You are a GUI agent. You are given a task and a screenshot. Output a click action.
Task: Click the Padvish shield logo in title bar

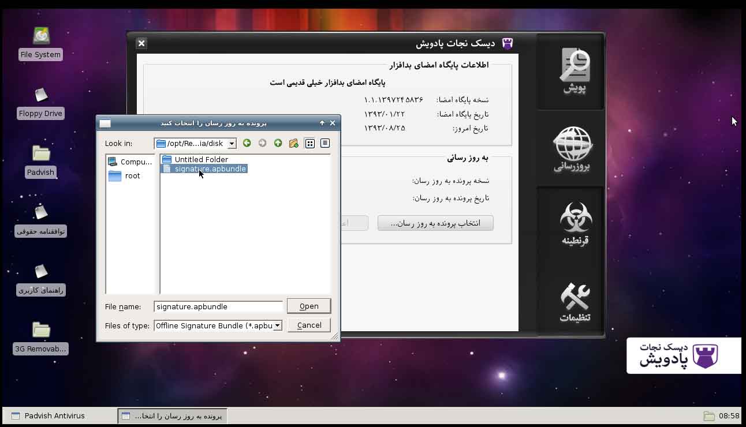click(x=508, y=43)
